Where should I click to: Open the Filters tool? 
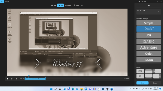(x=76, y=6)
